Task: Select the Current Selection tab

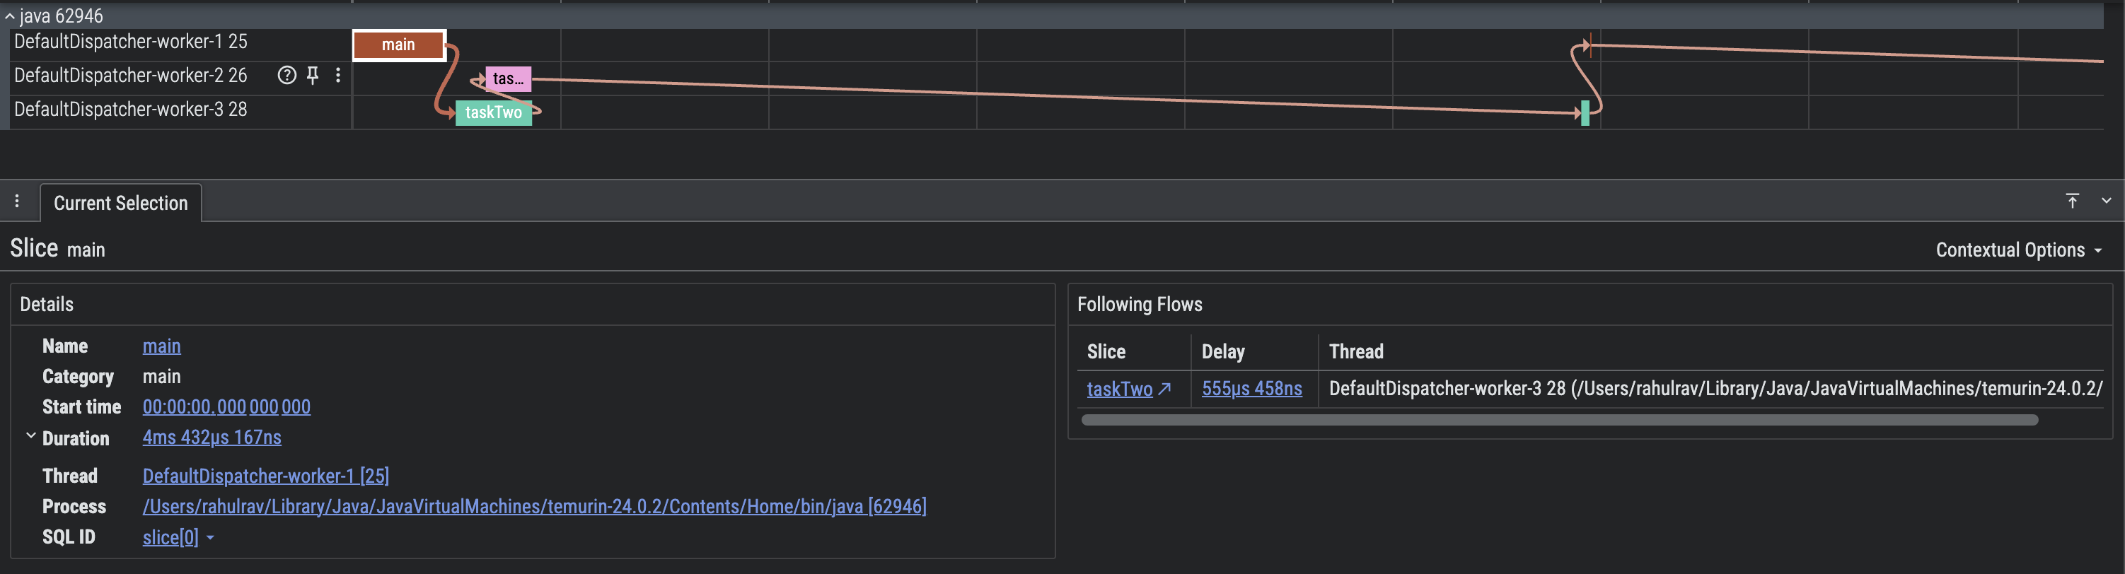Action: click(120, 203)
